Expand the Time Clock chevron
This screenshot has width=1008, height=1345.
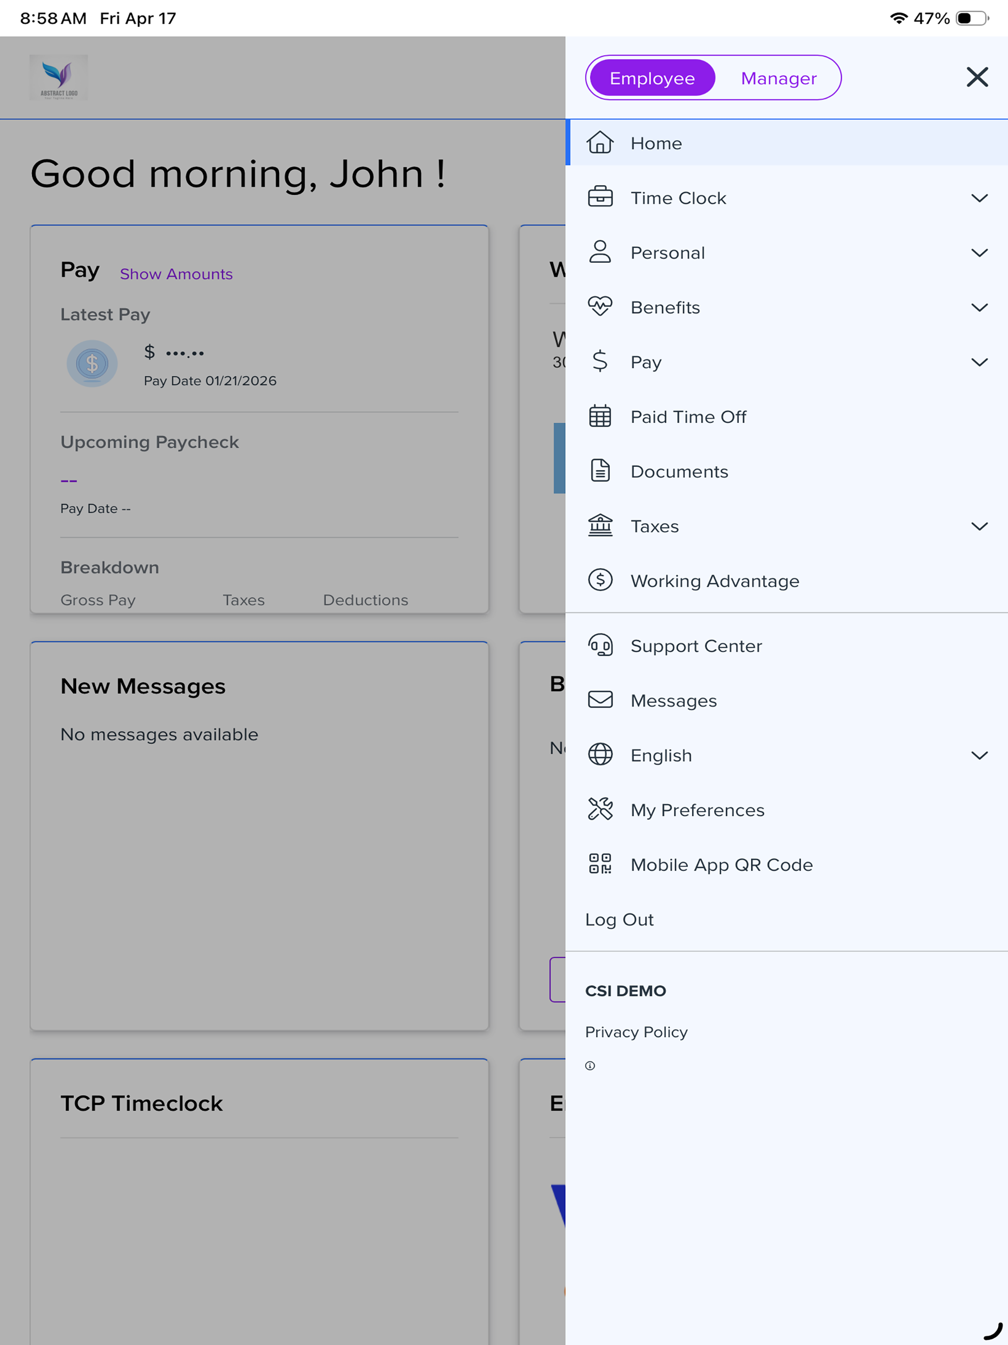979,198
